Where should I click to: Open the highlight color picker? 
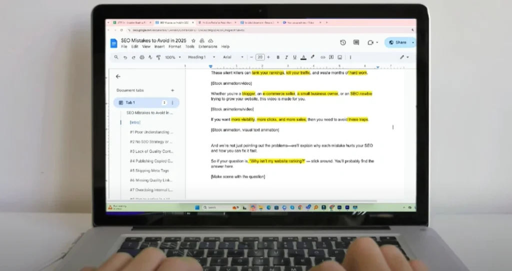[x=312, y=57]
